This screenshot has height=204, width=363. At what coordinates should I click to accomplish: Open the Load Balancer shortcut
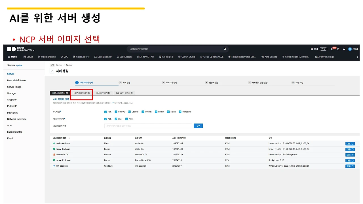(x=103, y=57)
